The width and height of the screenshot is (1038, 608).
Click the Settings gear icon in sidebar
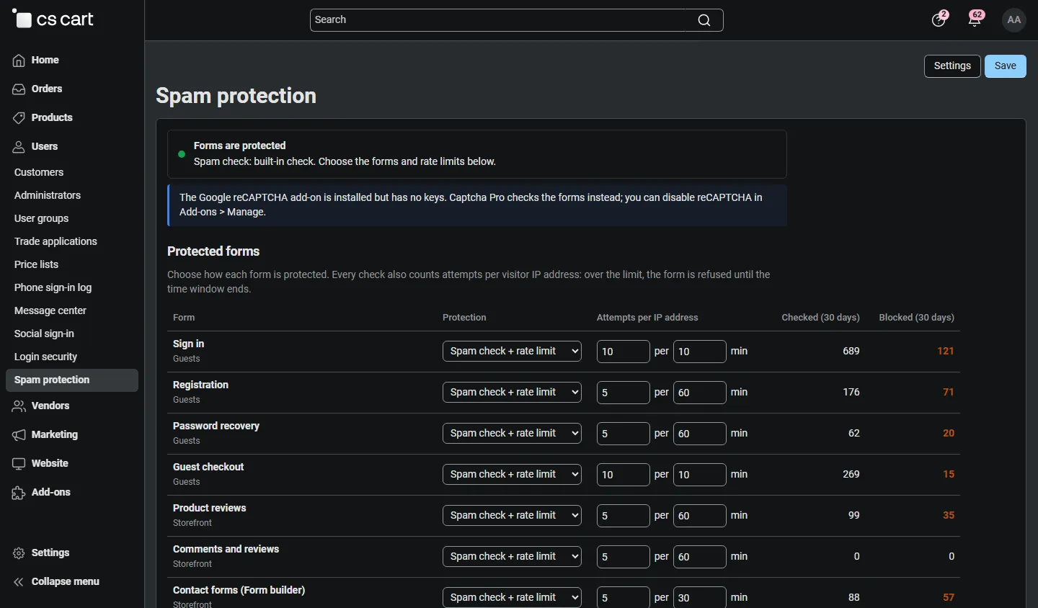(x=19, y=553)
